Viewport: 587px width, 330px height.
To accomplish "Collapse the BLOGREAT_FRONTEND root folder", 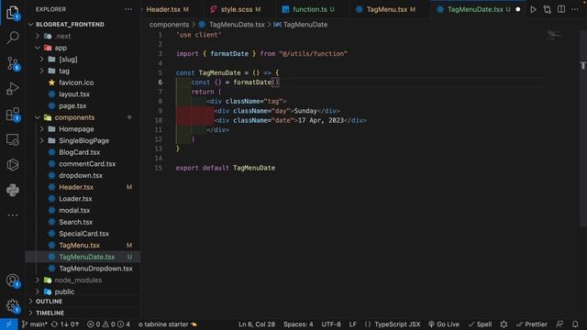I will (70, 25).
